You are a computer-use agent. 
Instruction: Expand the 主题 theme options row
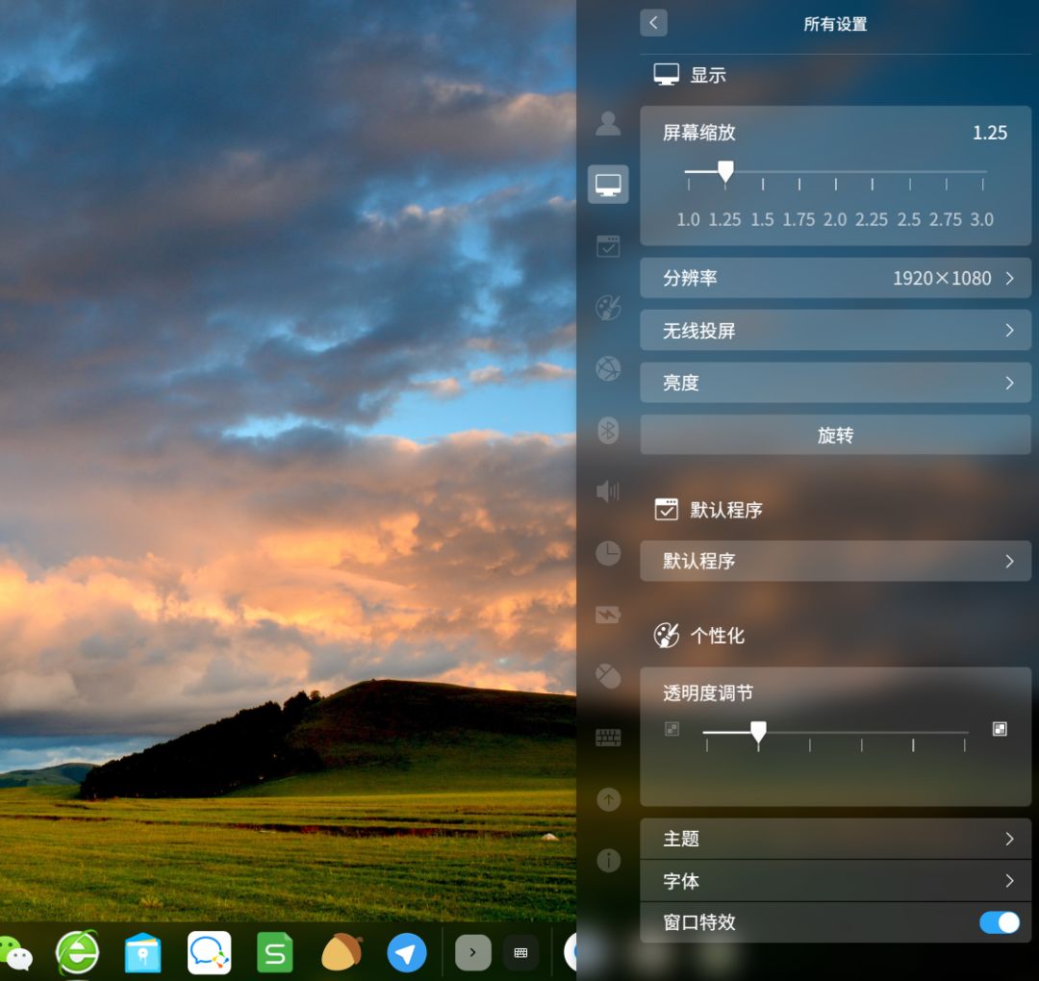pos(835,839)
